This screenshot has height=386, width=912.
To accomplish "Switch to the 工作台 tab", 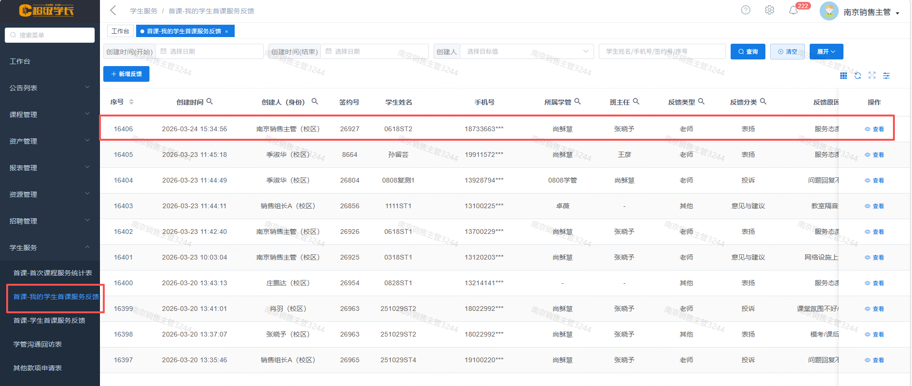I will click(x=120, y=31).
